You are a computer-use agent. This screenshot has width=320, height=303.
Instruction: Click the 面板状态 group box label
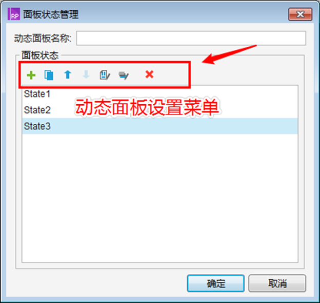[x=40, y=55]
